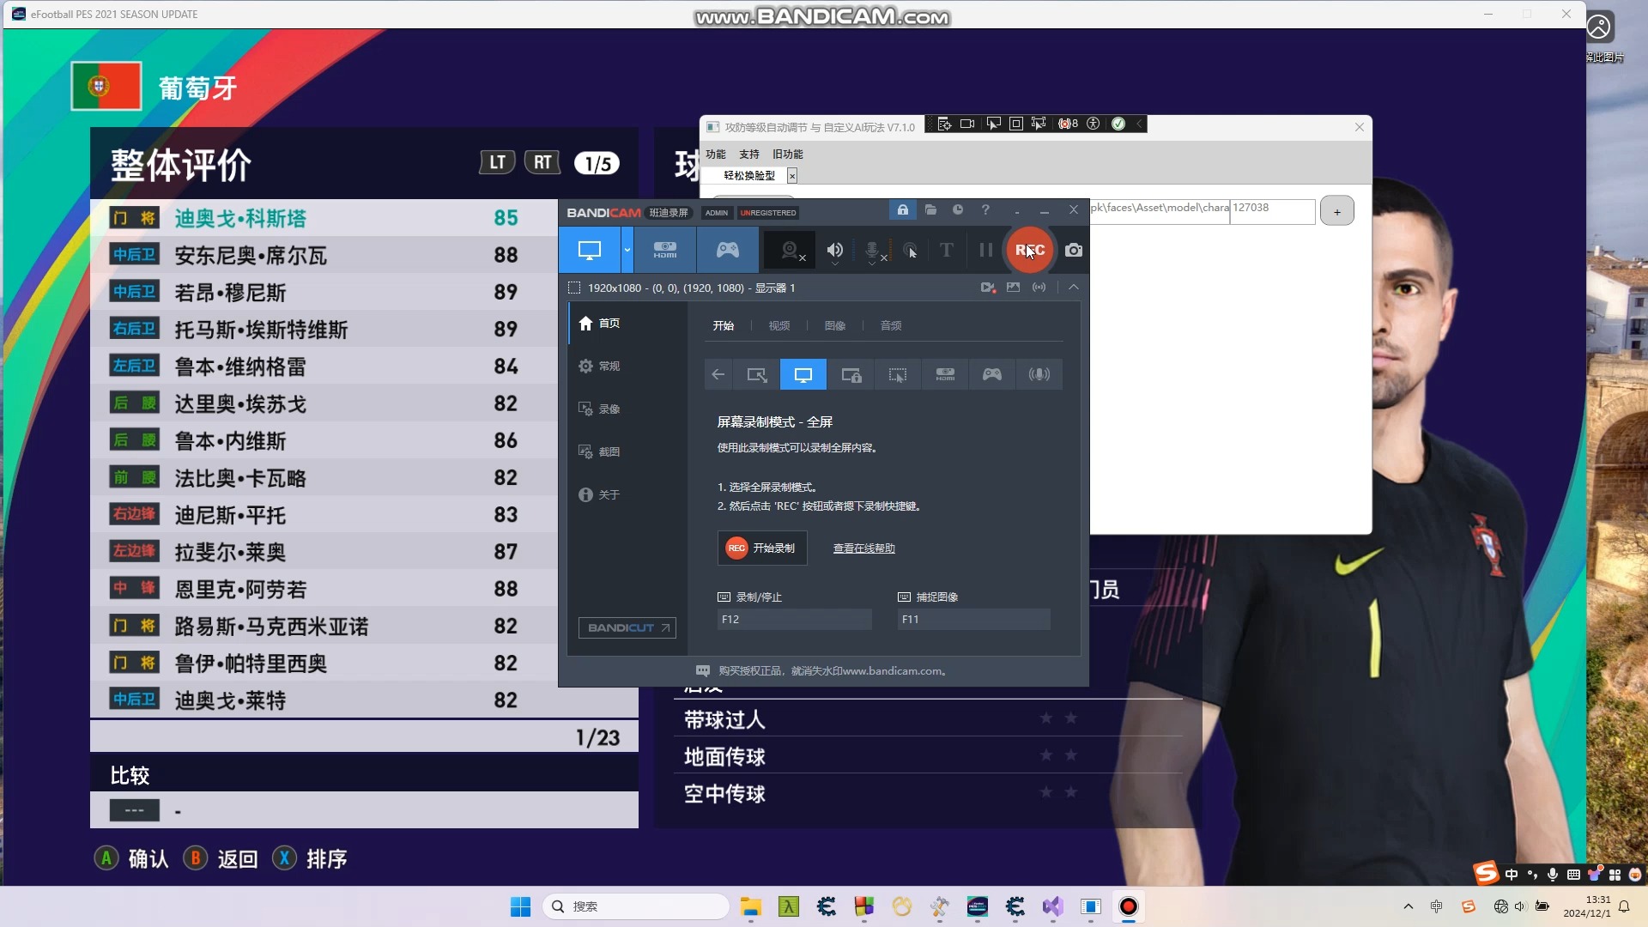Expand the microphone device chevron

point(873,265)
